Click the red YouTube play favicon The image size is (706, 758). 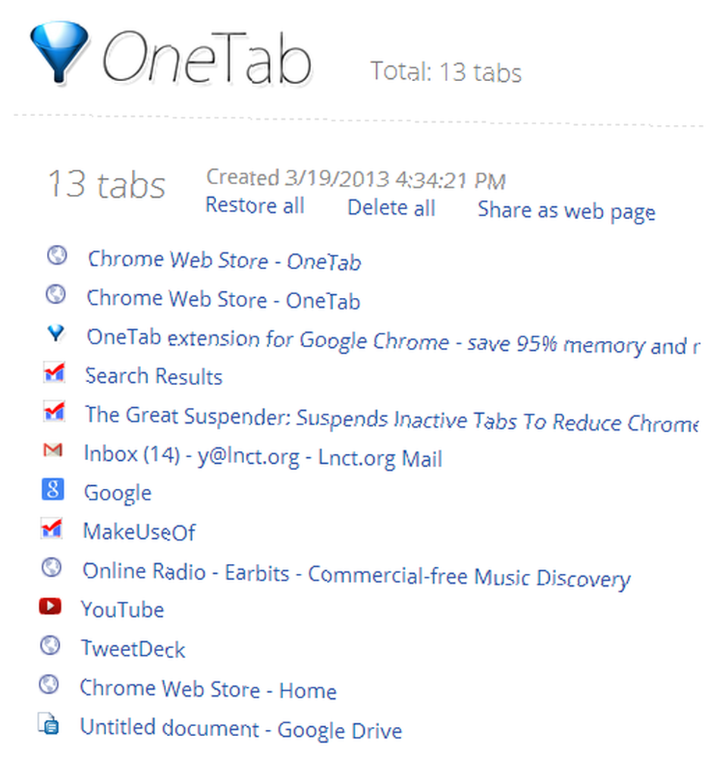(x=50, y=606)
